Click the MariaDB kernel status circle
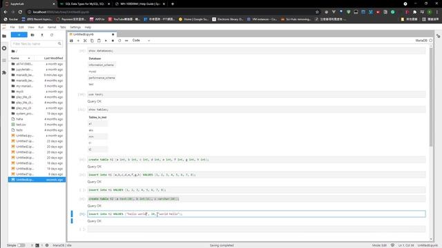Image resolution: width=442 pixels, height=248 pixels. tap(431, 41)
